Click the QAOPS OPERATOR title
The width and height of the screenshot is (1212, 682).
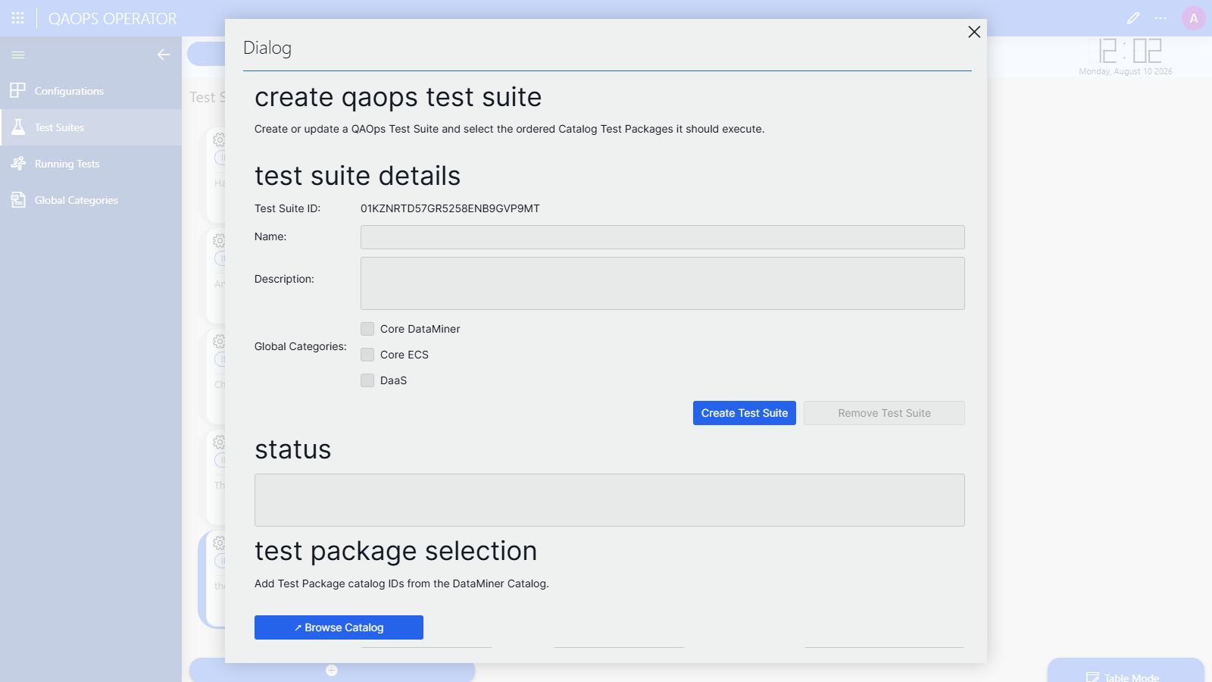tap(113, 19)
